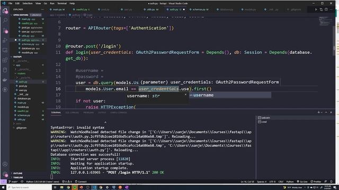Open the Thunder Client lightning icon
The height and width of the screenshot is (190, 339).
point(5,90)
